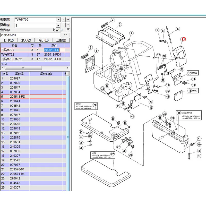
Task: Click the 打印(P) print button
Action: coord(9,40)
